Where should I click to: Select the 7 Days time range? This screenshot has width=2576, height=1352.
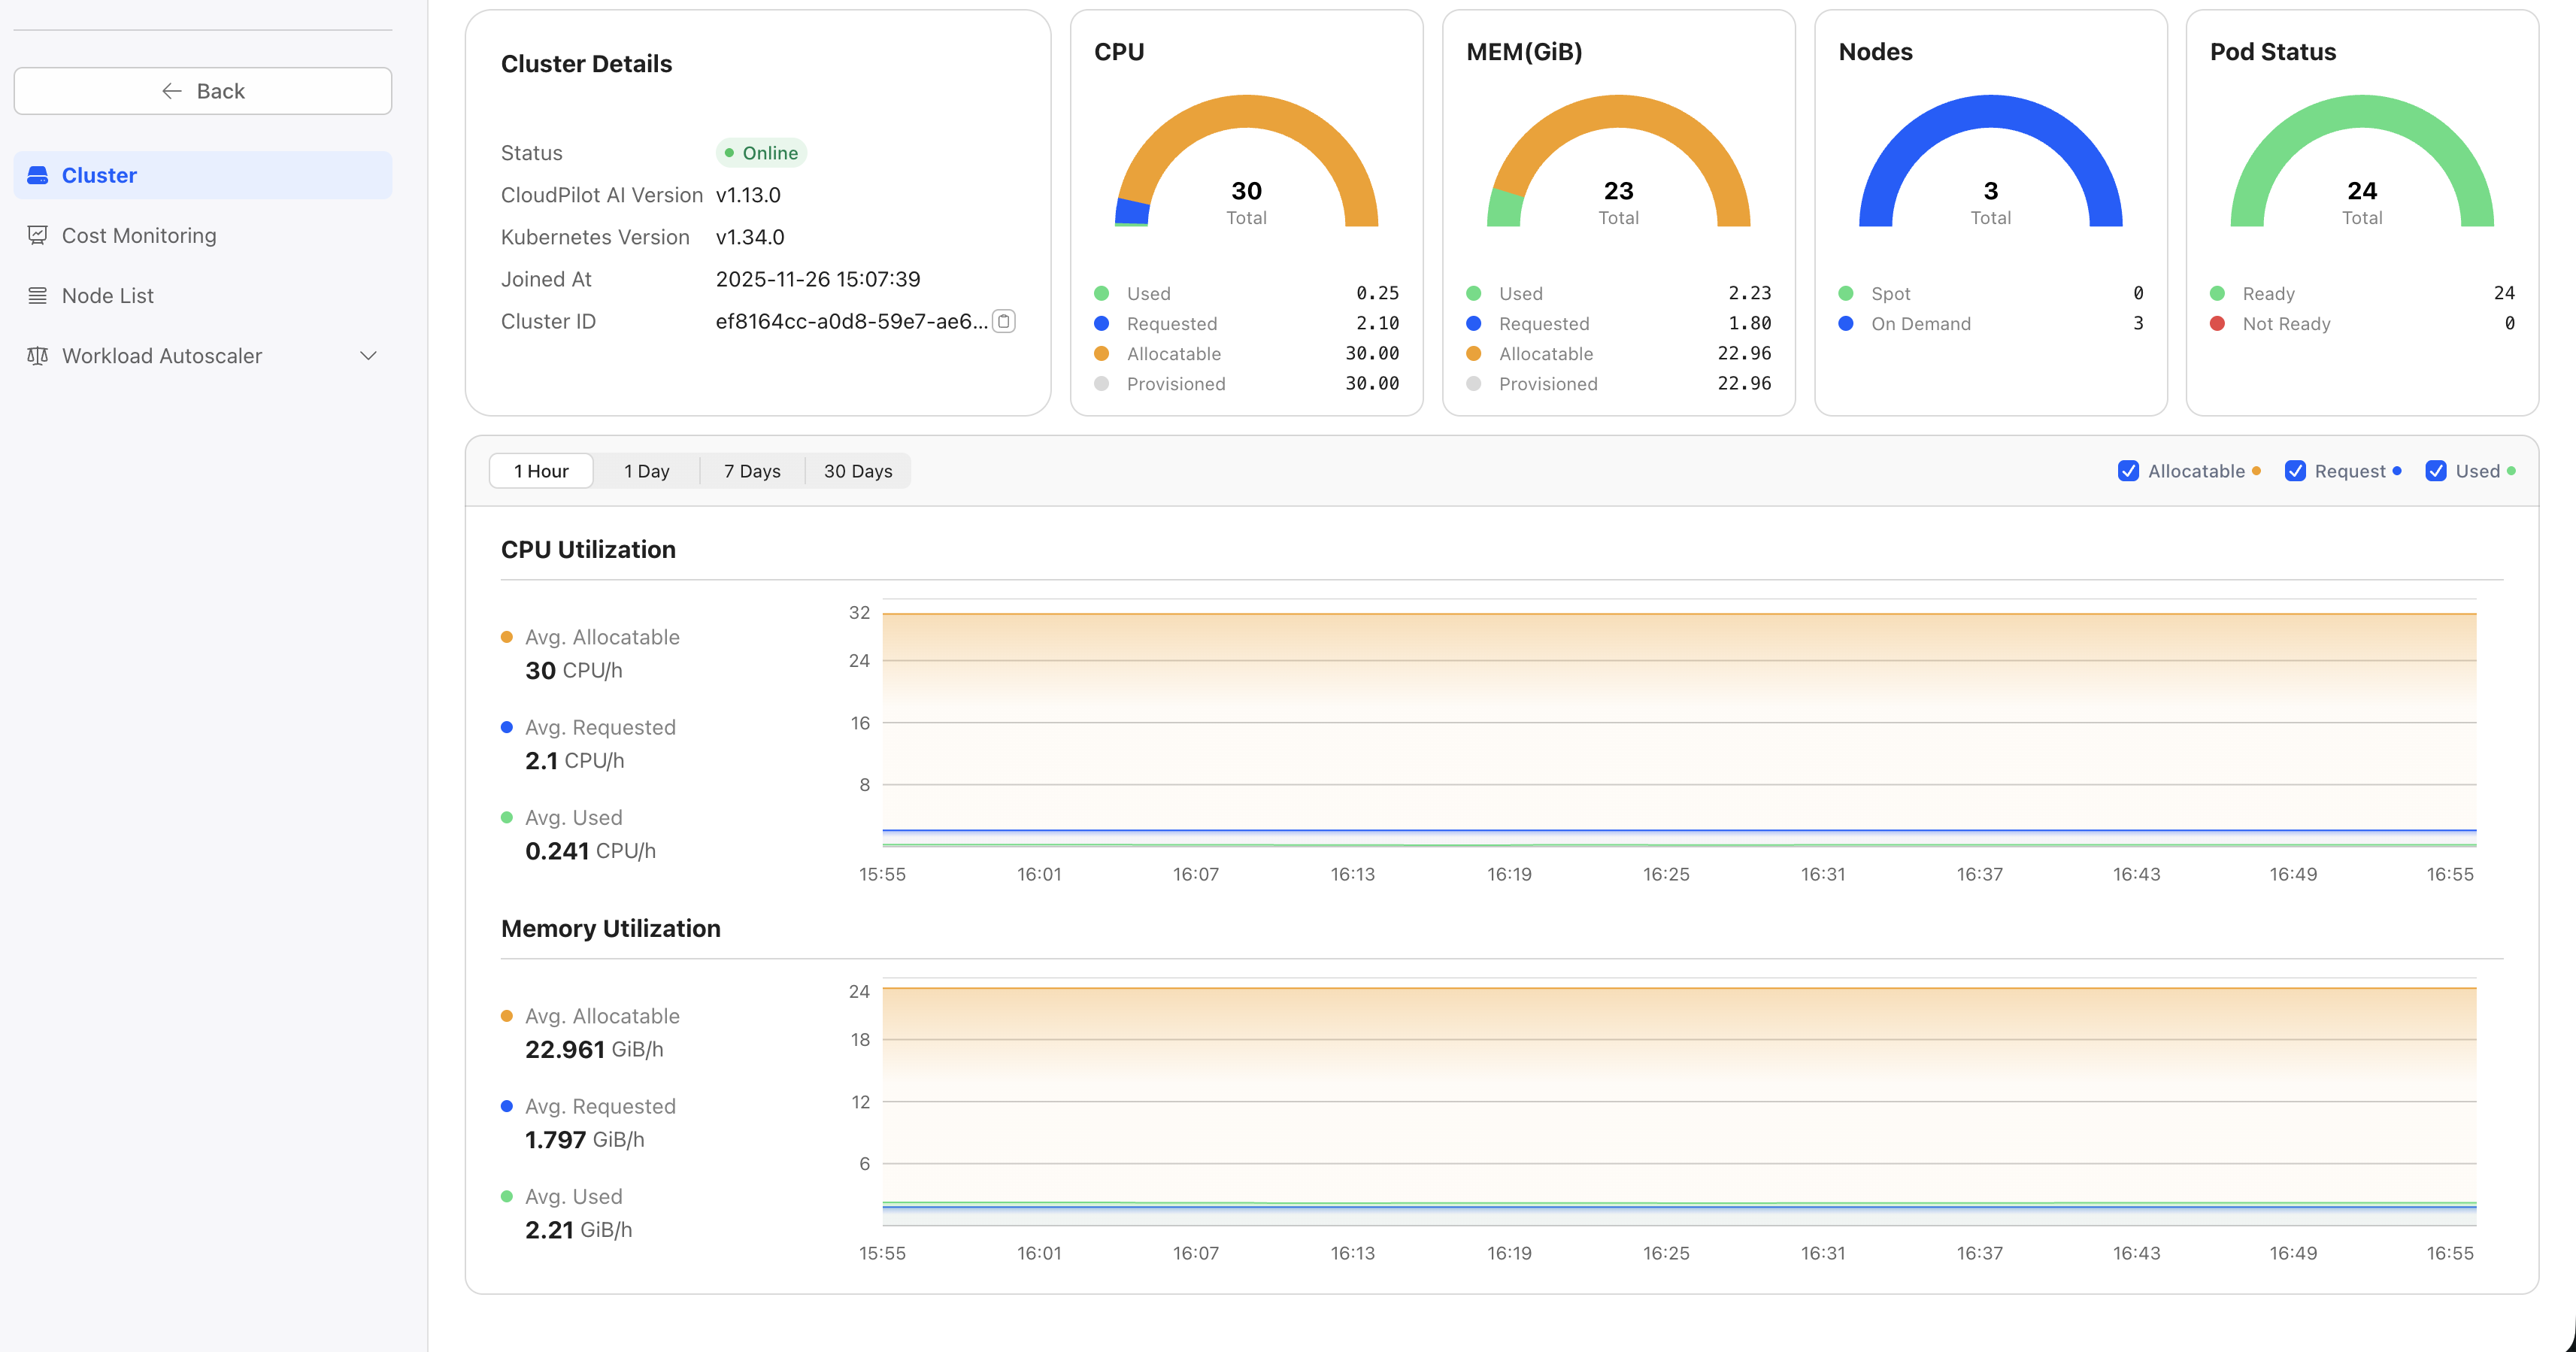click(x=752, y=471)
